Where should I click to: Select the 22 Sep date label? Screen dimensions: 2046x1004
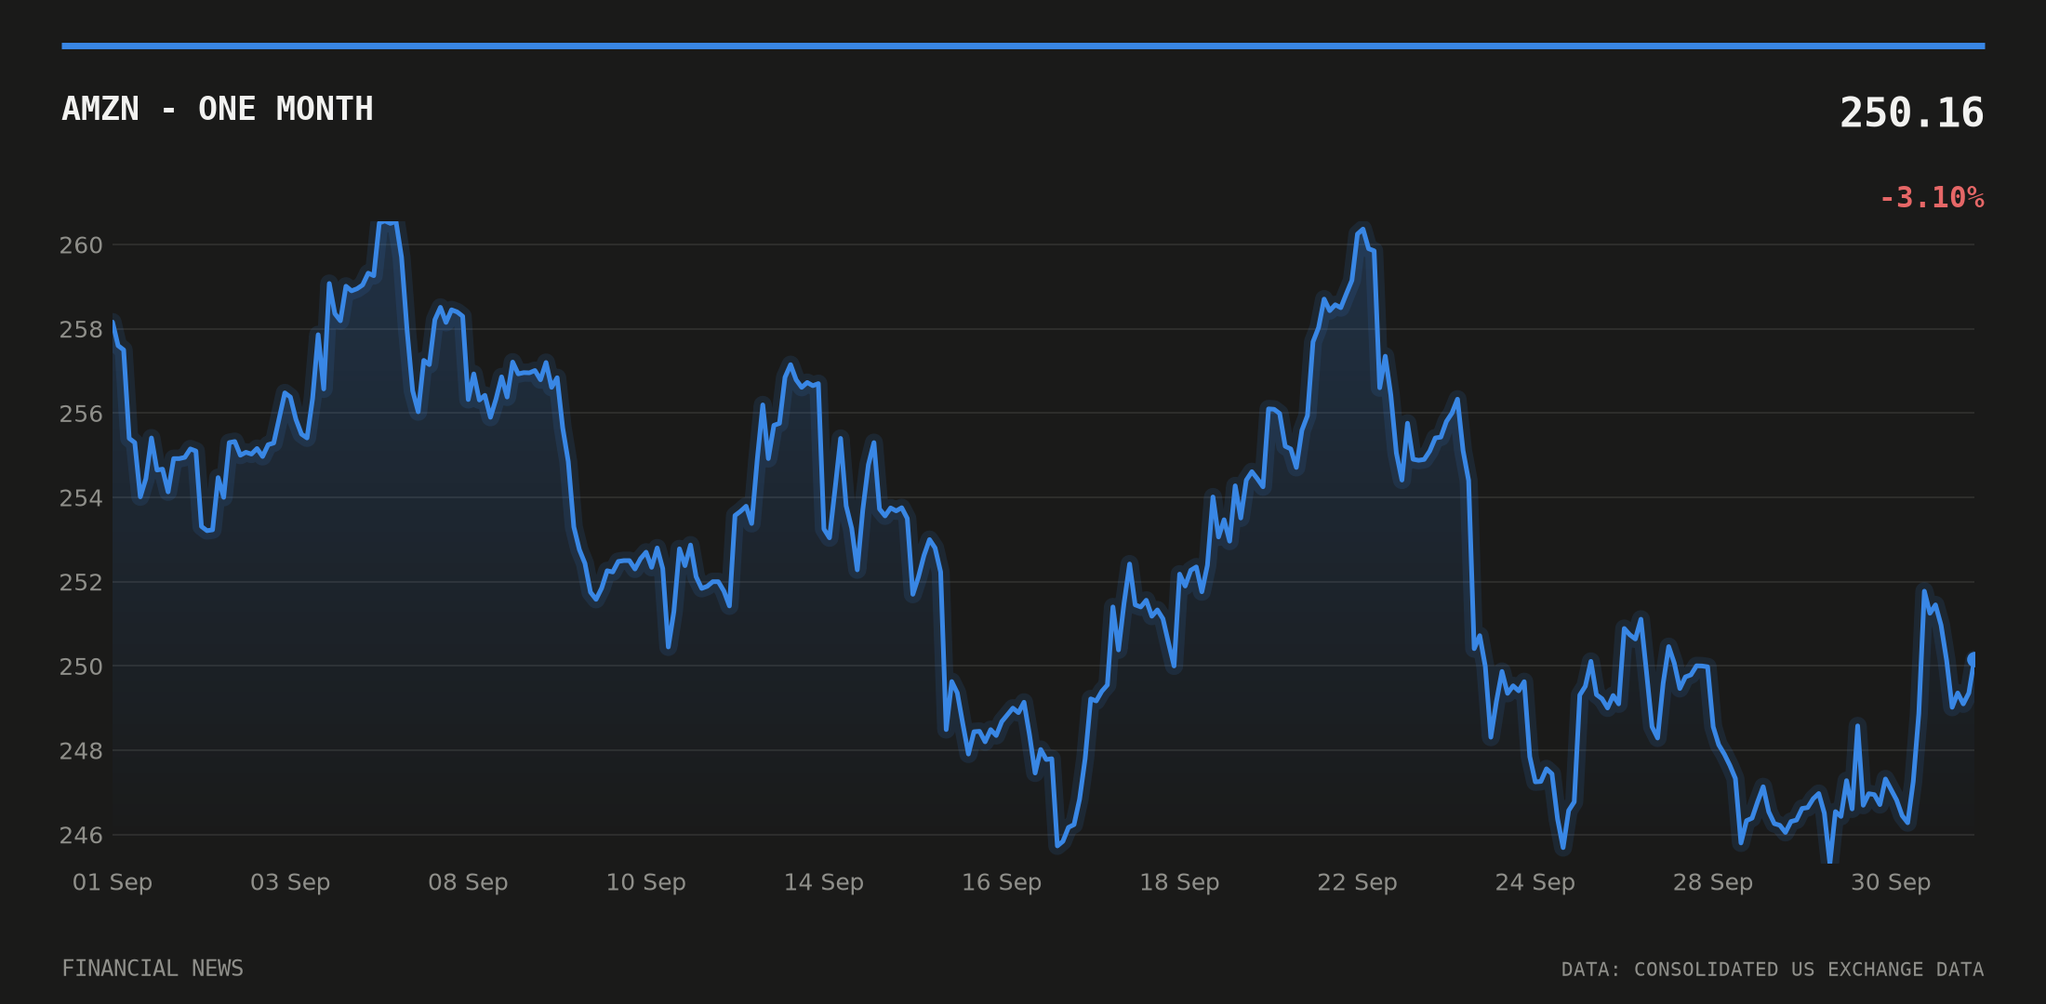coord(1357,882)
